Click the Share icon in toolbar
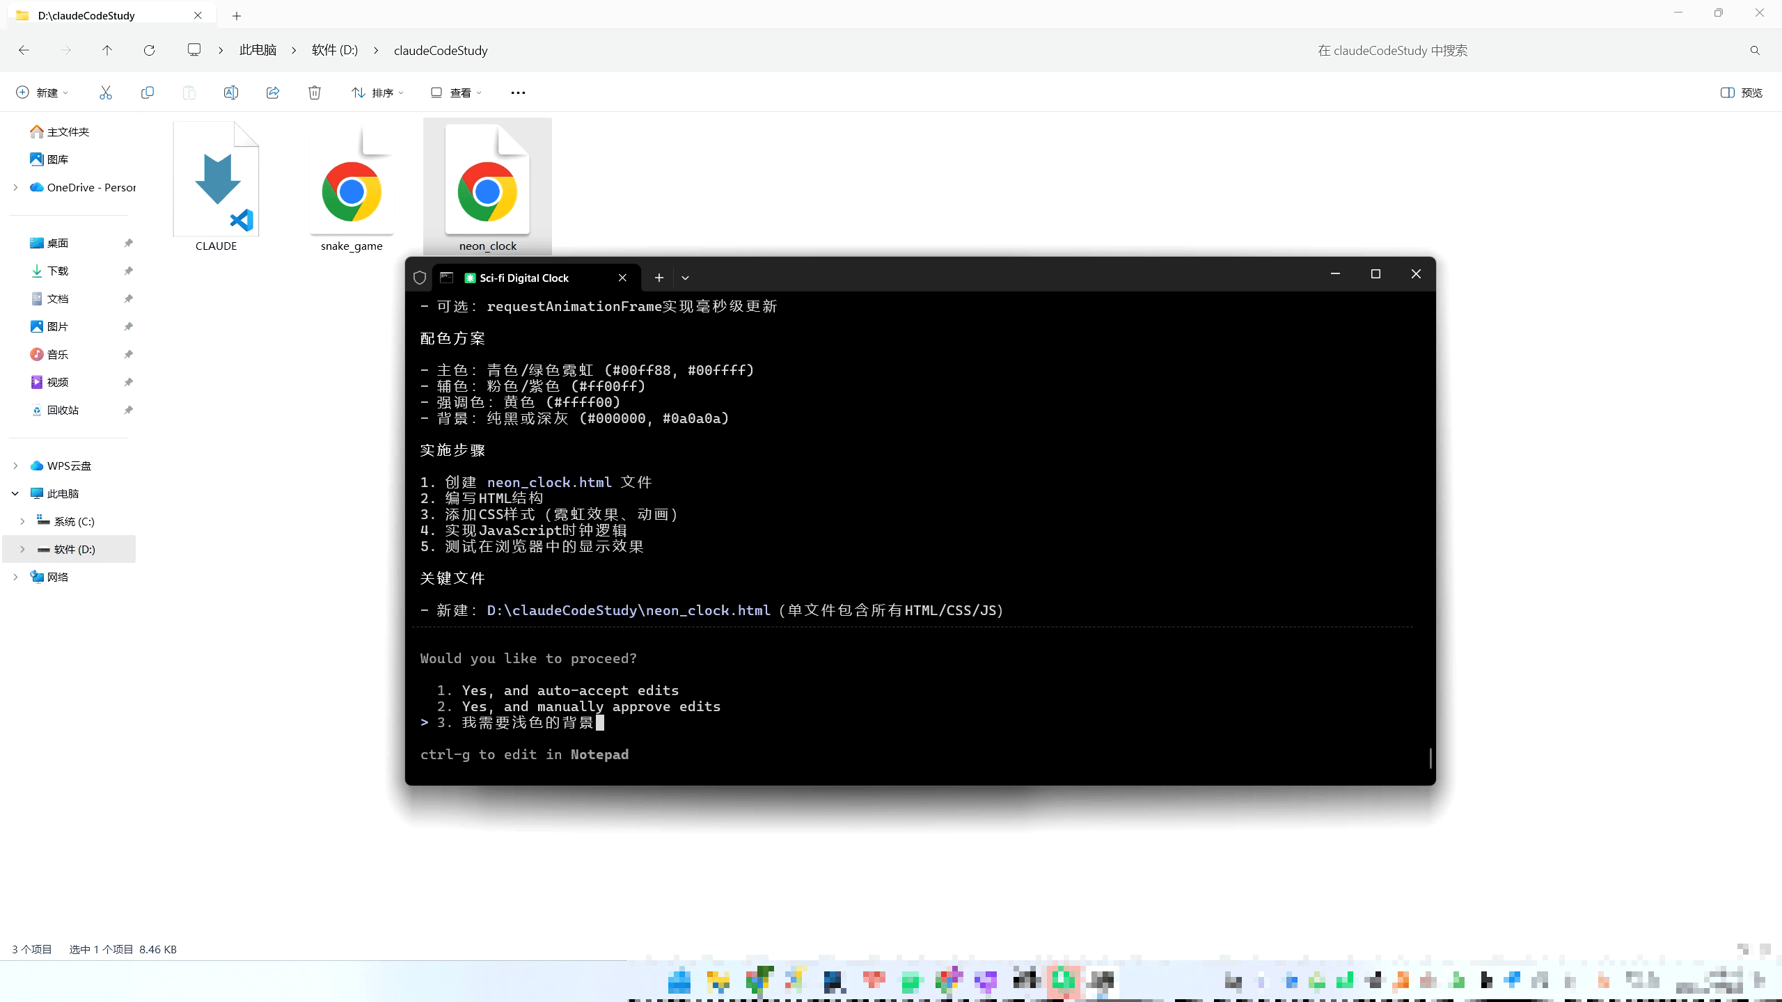The image size is (1782, 1002). [x=273, y=93]
